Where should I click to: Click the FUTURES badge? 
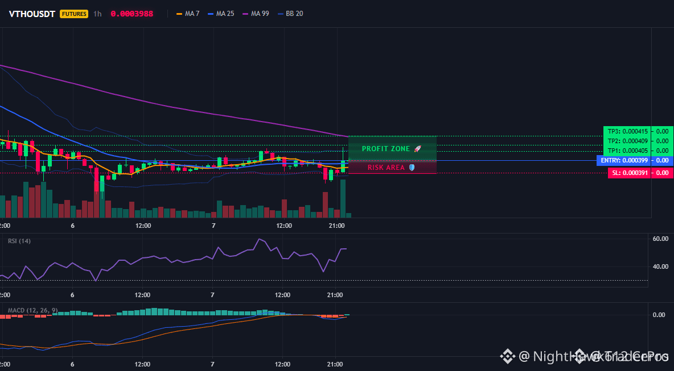[x=74, y=14]
